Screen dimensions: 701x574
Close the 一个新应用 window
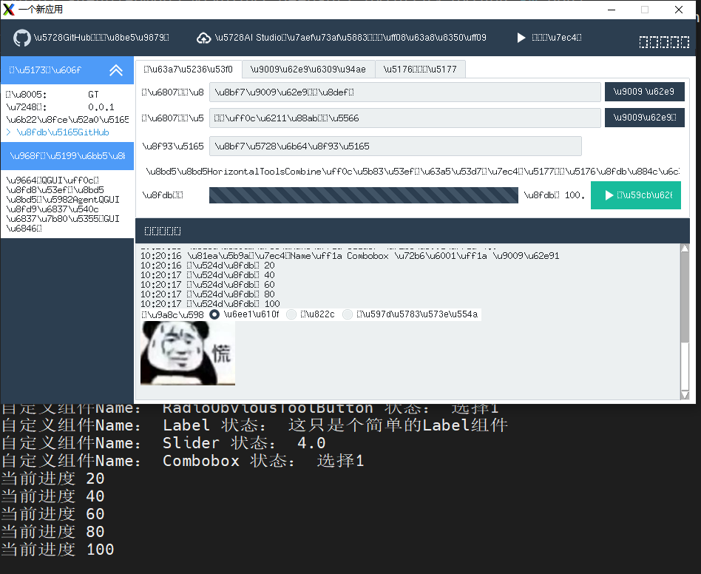679,10
